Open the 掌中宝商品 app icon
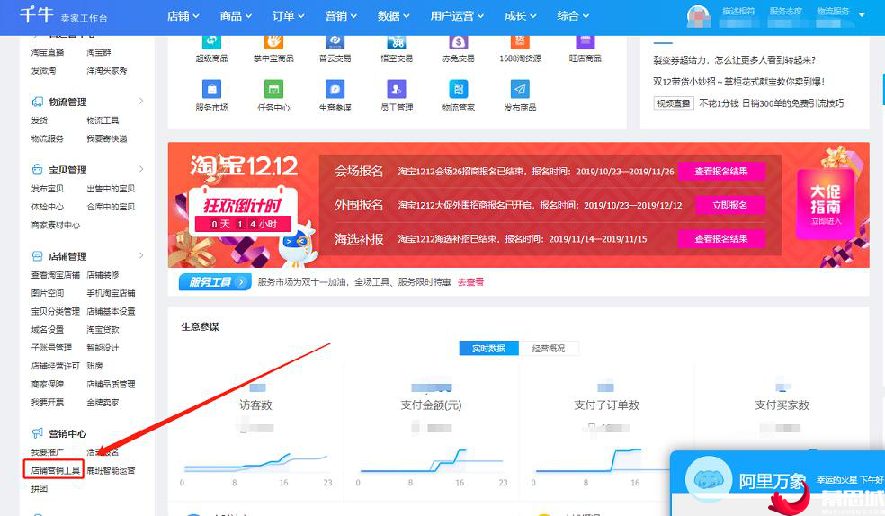Screen dimensions: 885x516 (273, 42)
